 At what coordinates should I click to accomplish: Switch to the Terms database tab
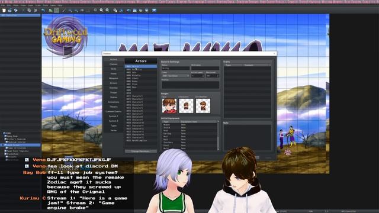tap(113, 130)
